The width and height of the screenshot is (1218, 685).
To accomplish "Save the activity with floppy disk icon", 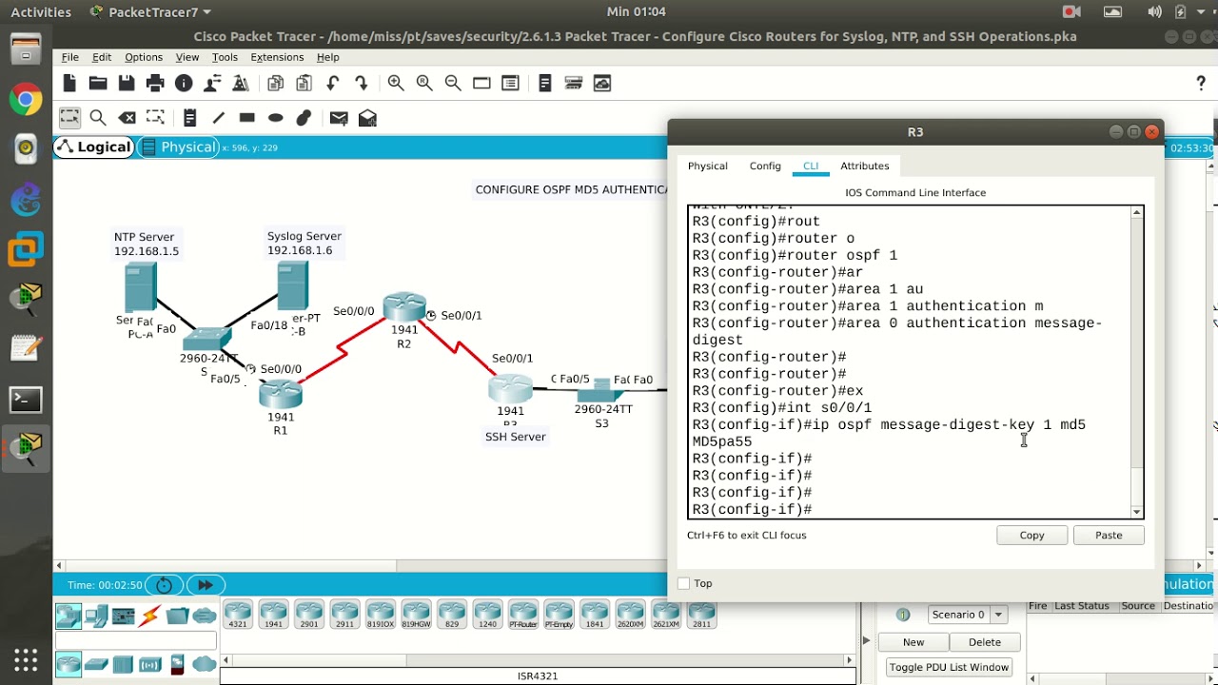I will pos(127,84).
